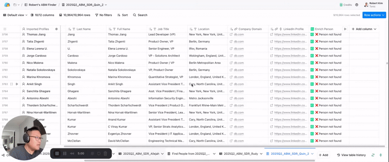Run row 3763 using the play icon
The image size is (389, 162).
[x=17, y=84]
